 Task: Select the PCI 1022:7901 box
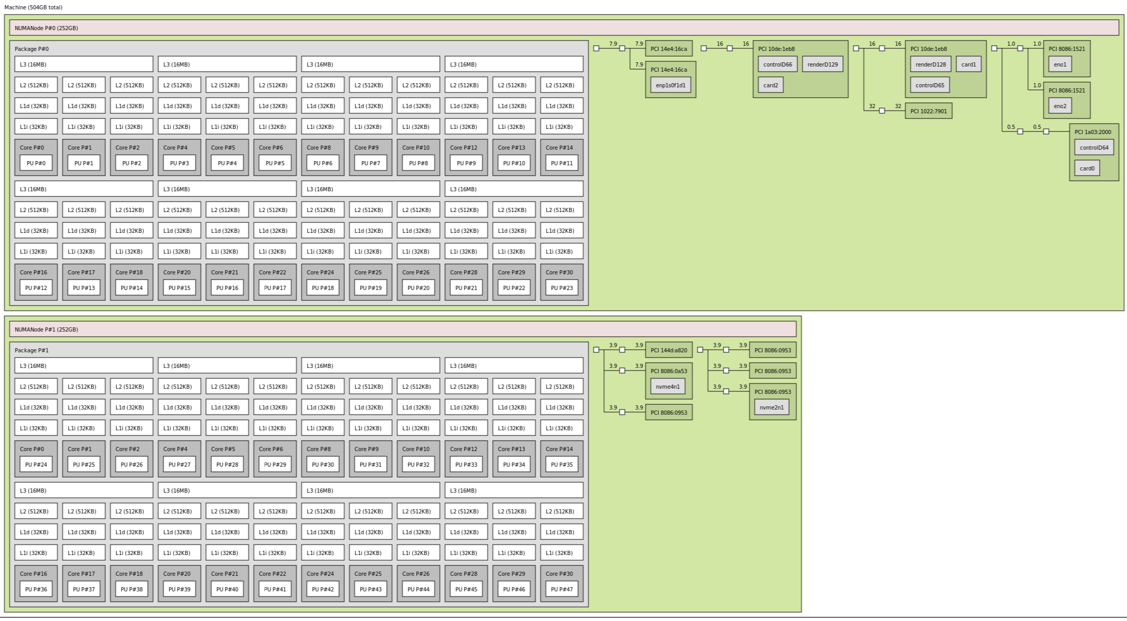click(929, 111)
